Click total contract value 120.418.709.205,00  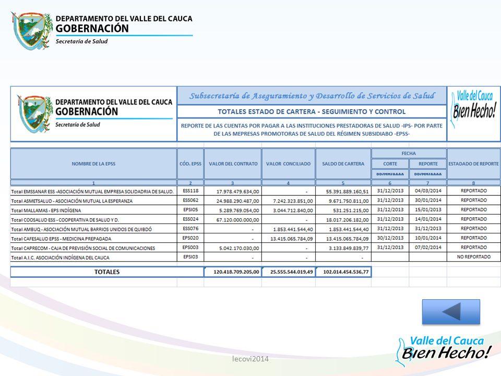(x=233, y=272)
